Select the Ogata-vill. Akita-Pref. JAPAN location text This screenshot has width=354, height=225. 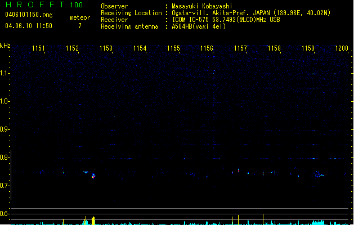click(251, 13)
